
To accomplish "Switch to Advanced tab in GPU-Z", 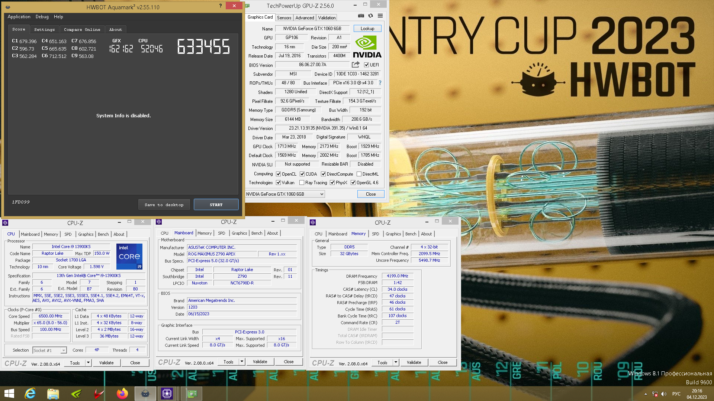I will tap(305, 17).
